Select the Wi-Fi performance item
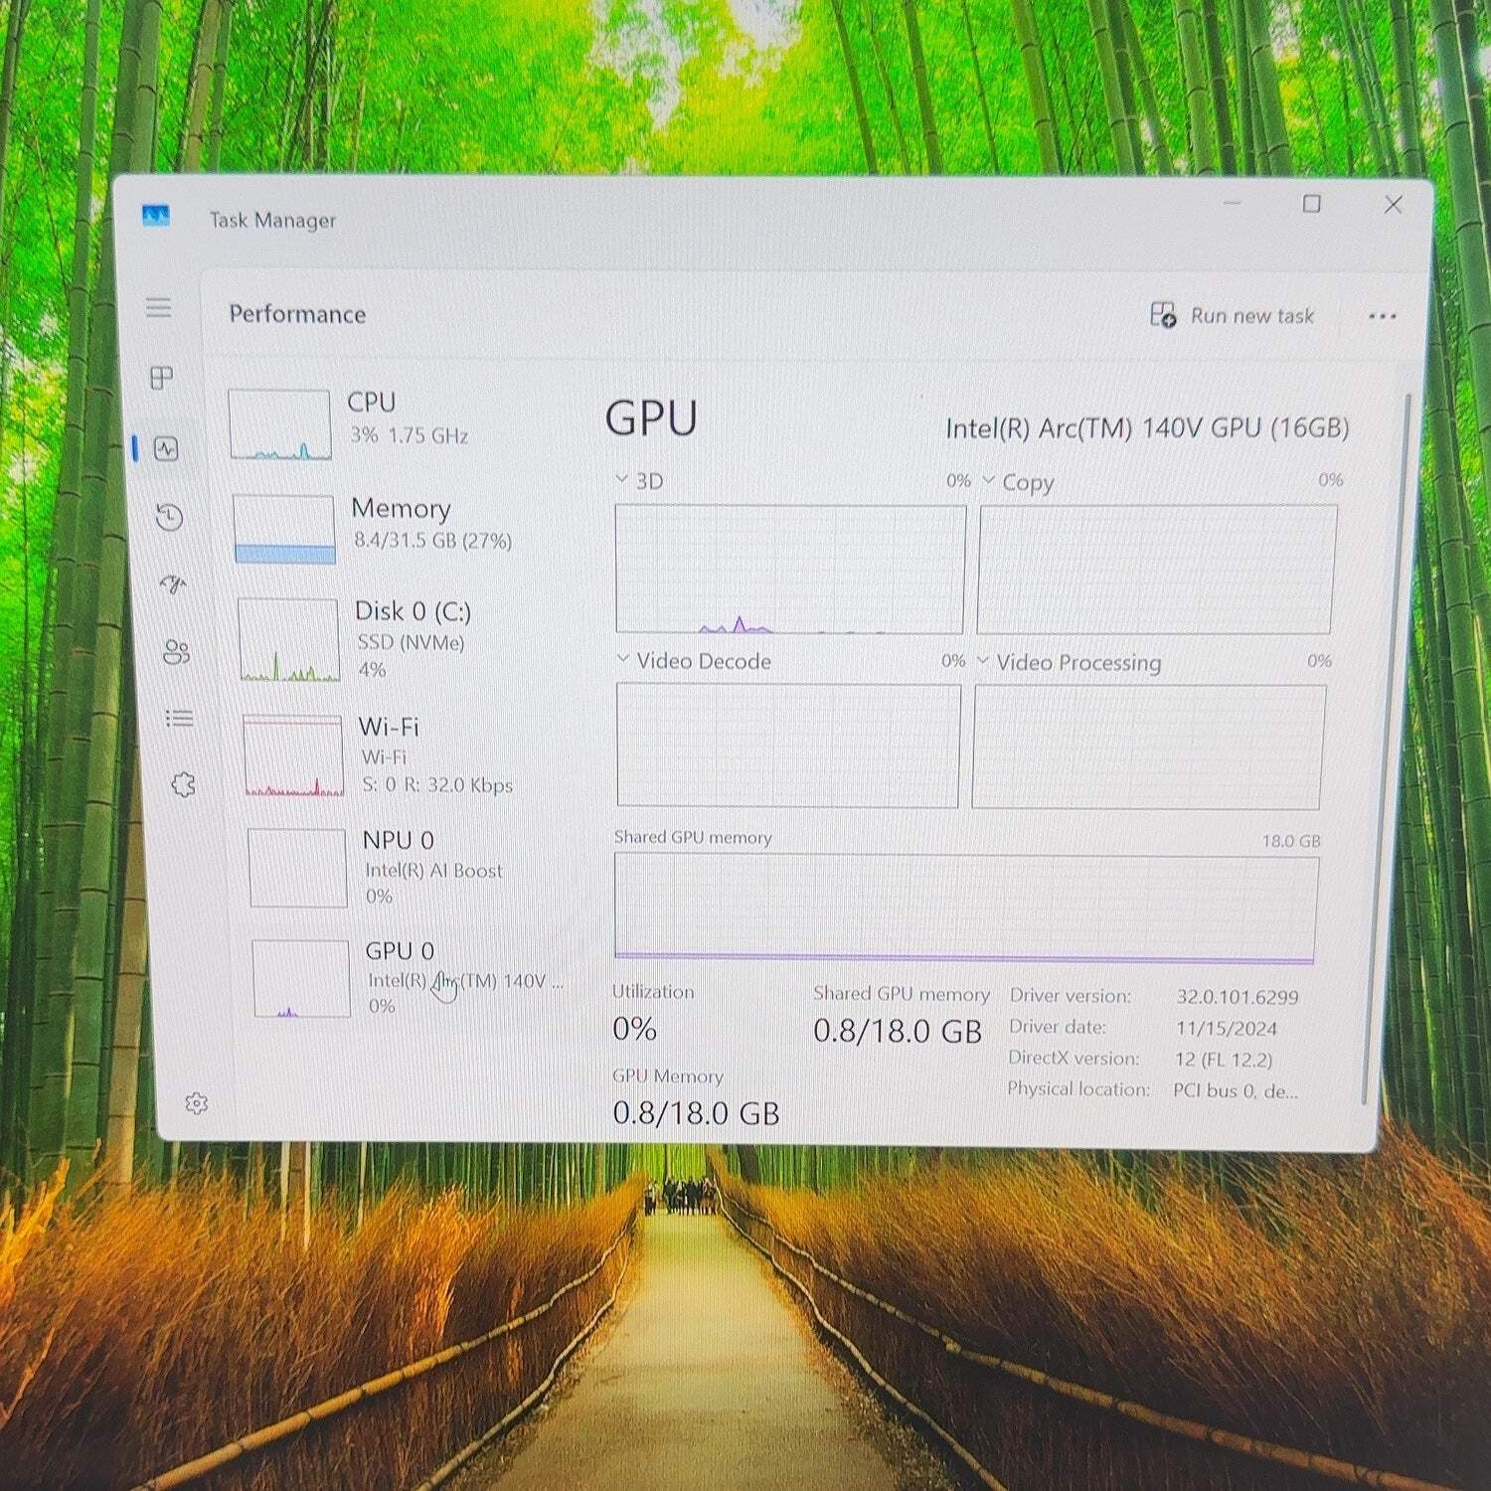Image resolution: width=1491 pixels, height=1491 pixels. click(408, 754)
